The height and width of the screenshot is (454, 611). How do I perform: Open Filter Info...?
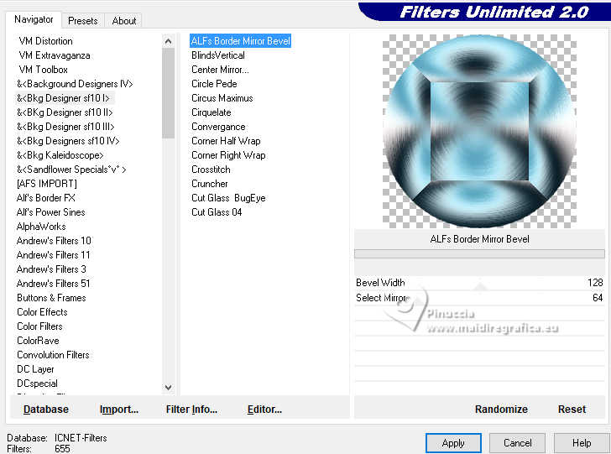coord(191,410)
